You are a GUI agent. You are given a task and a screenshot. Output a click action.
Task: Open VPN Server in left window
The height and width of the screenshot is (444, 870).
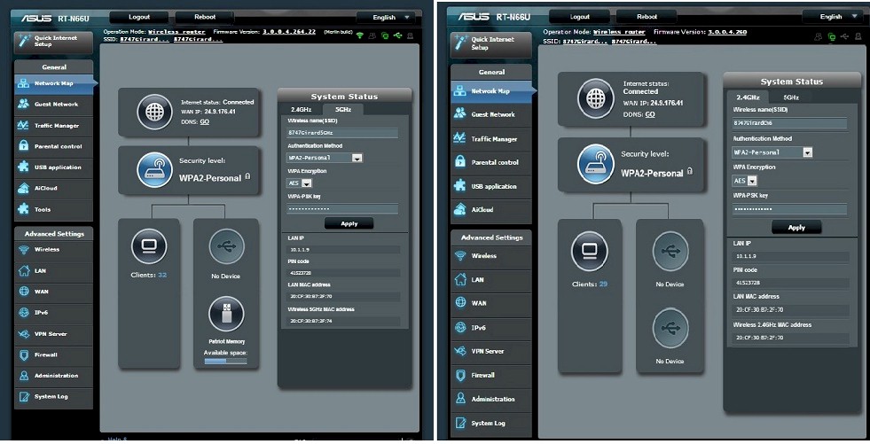54,334
